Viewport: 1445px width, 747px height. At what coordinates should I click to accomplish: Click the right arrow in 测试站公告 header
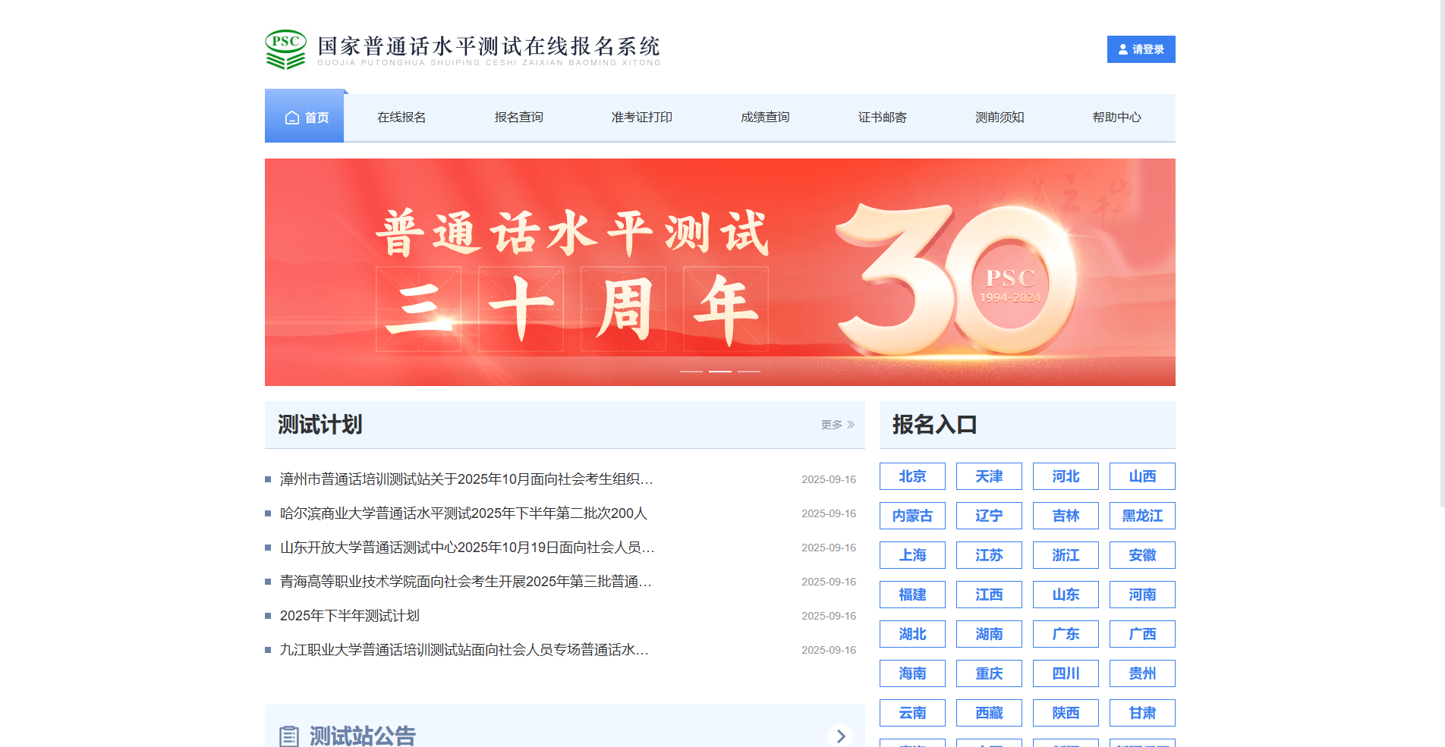pyautogui.click(x=841, y=736)
